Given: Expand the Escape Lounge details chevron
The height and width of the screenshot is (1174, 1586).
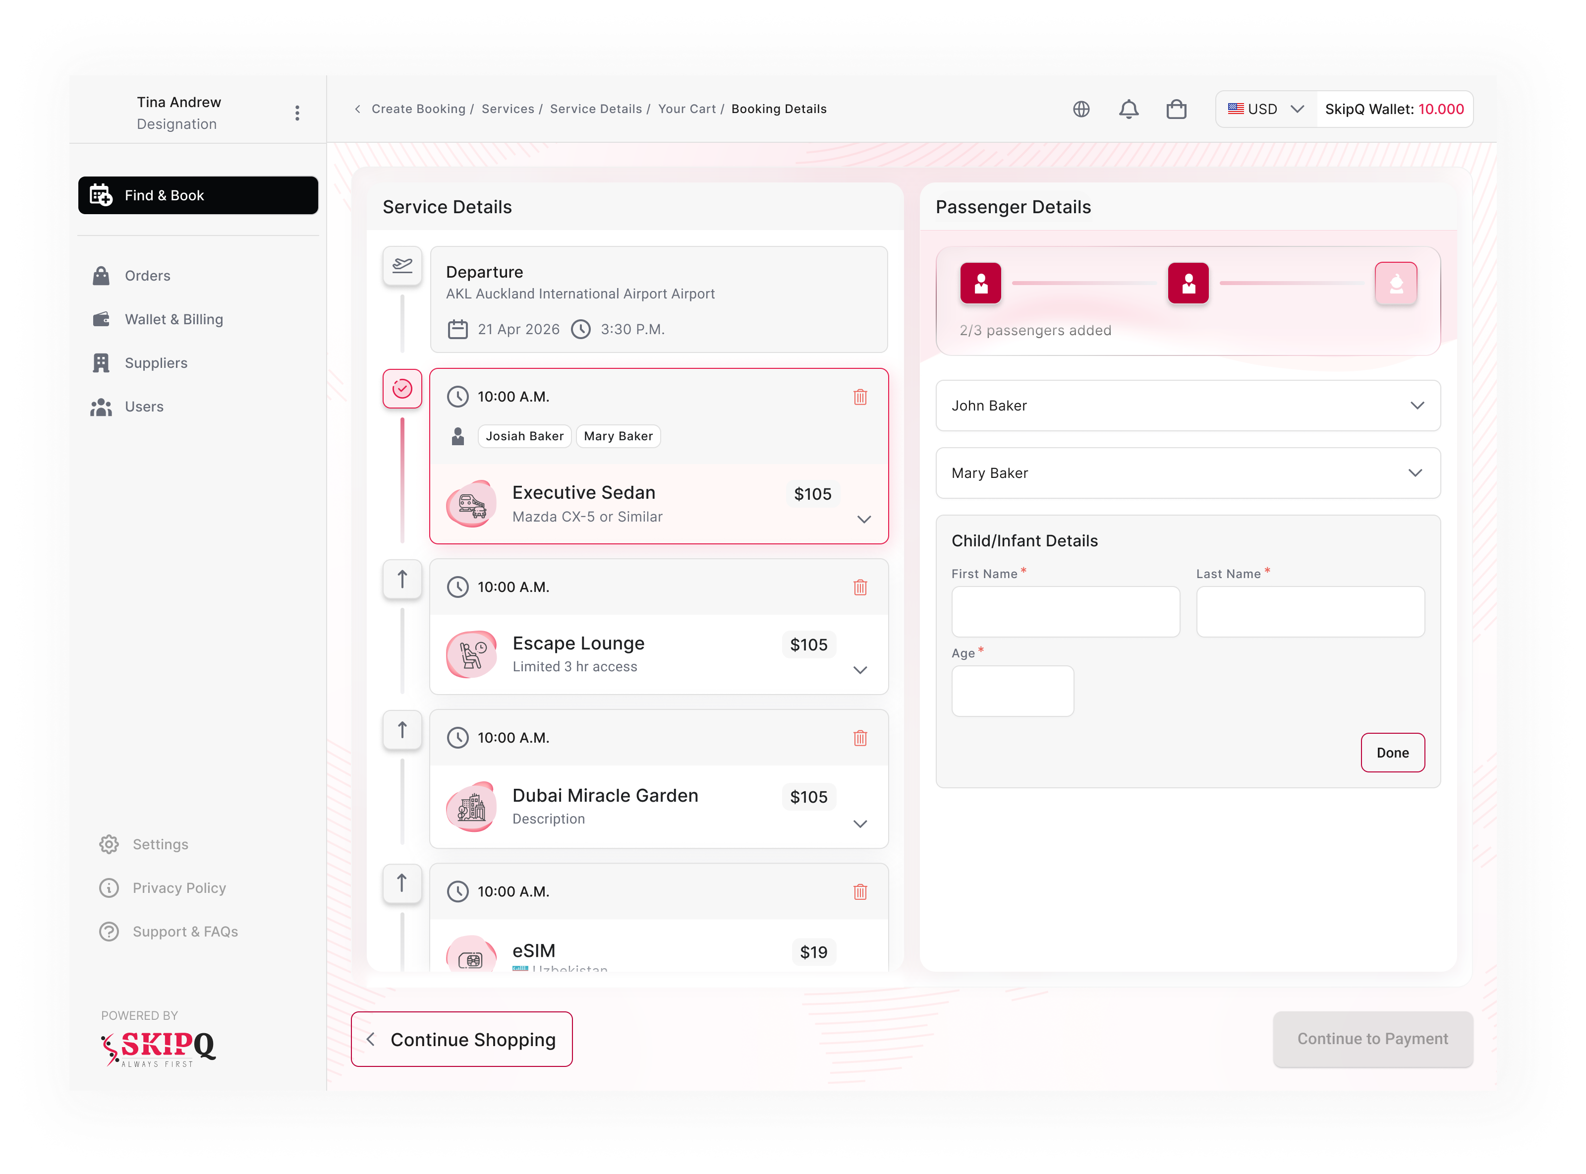Looking at the screenshot, I should point(859,670).
